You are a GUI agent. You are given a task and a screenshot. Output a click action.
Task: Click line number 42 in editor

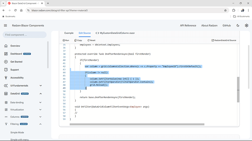[x=64, y=67]
